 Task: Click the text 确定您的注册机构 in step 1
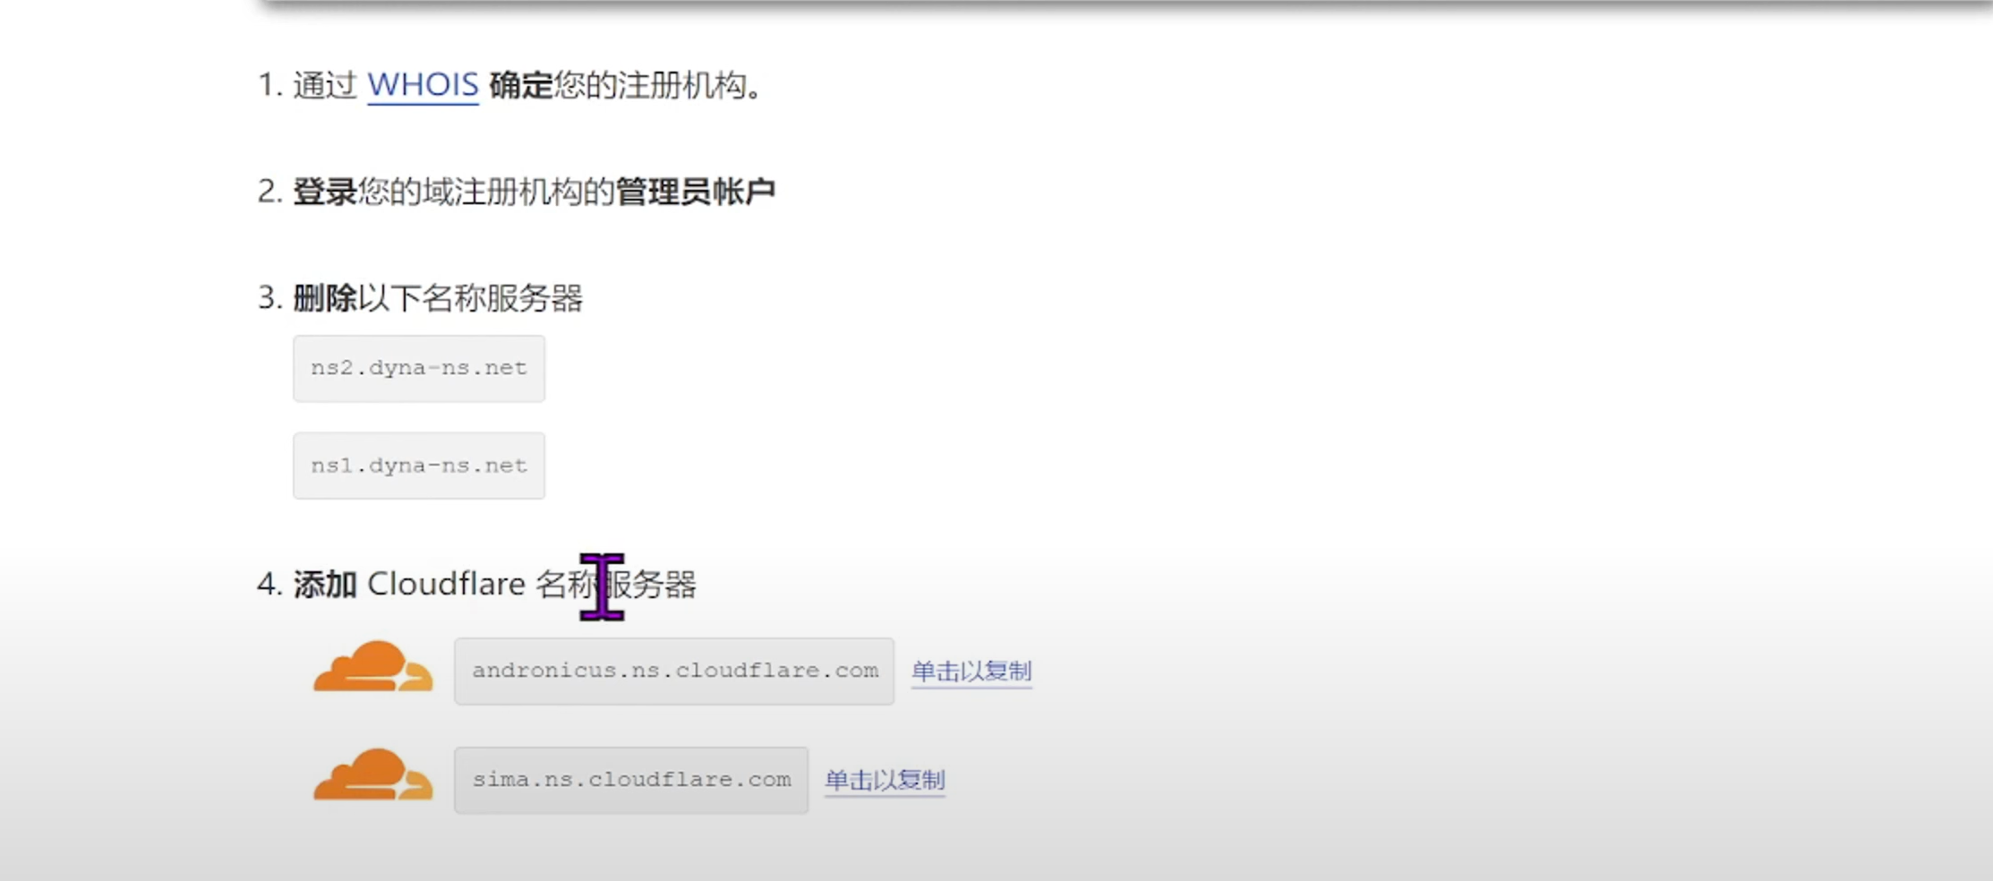[x=618, y=85]
